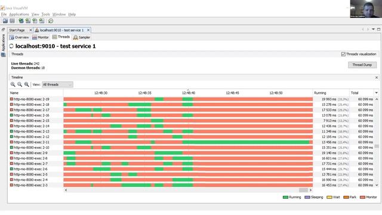The image size is (382, 215).
Task: Click state icon of http-nio-8080-exec 2-11
Action: tap(11, 142)
